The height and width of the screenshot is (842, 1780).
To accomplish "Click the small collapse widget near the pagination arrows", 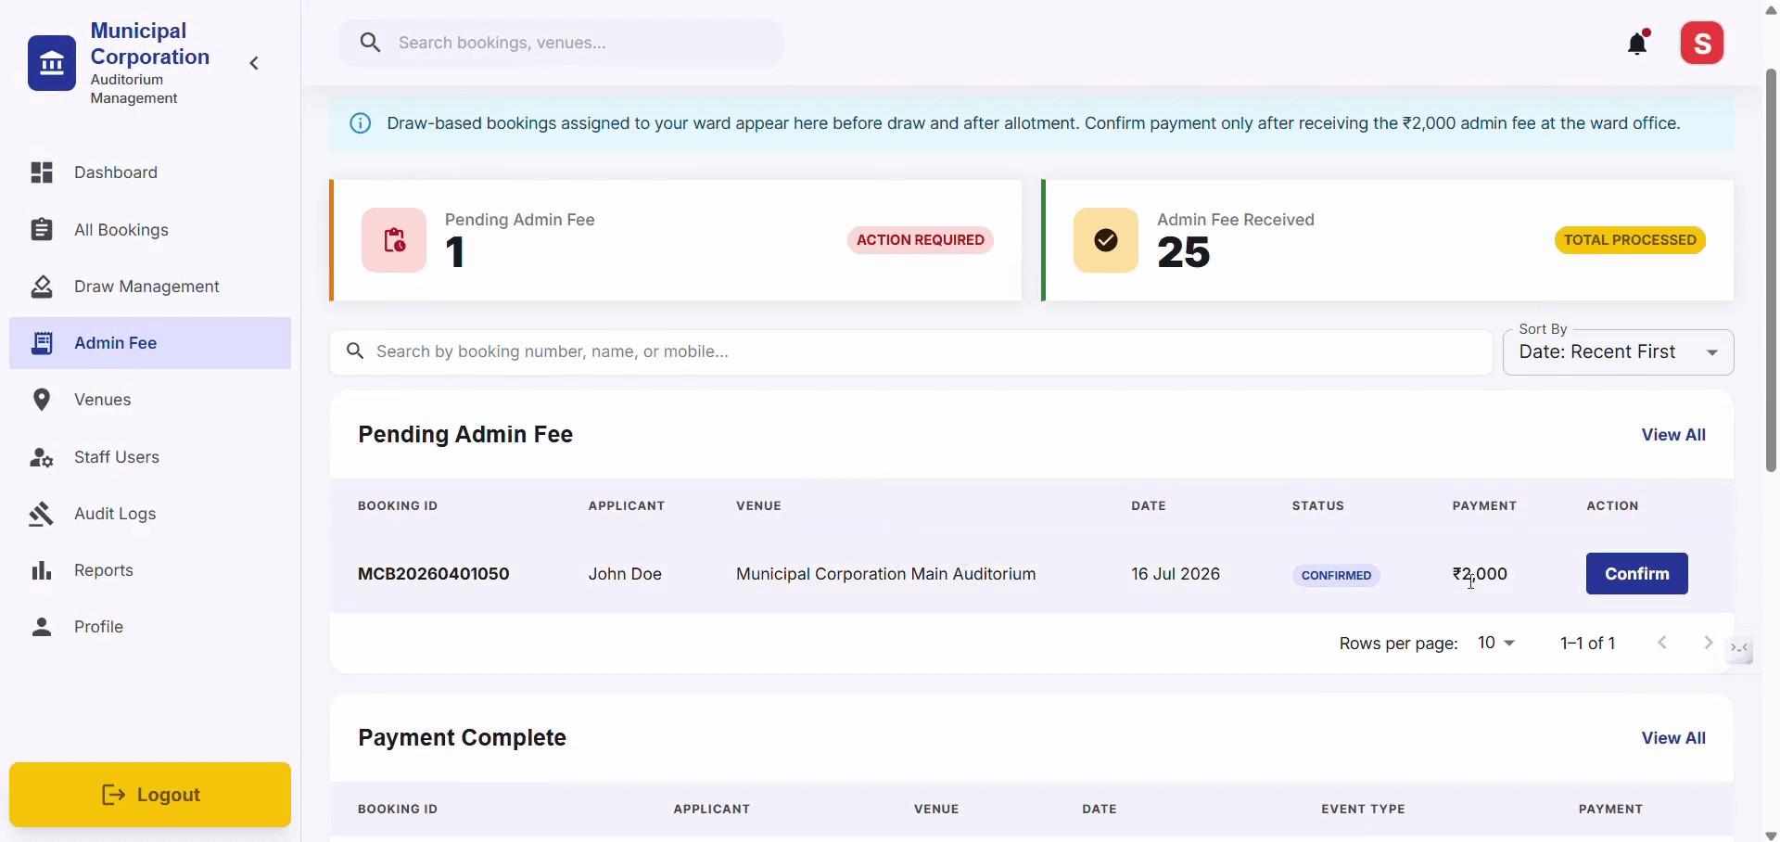I will [1739, 648].
